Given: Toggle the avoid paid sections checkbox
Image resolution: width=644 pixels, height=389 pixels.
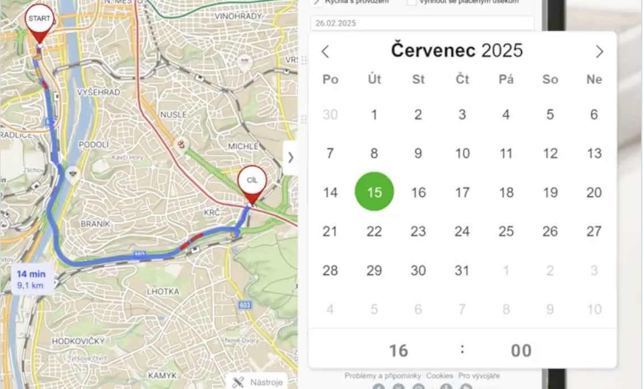Looking at the screenshot, I should 411,2.
